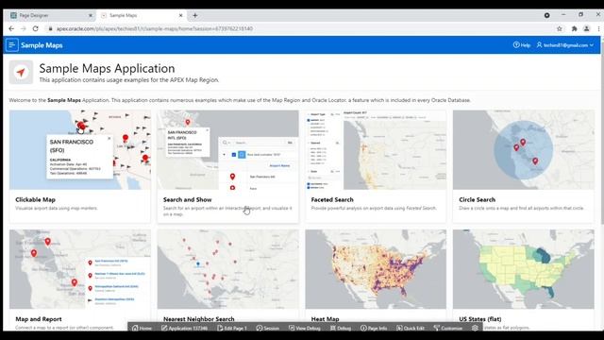Open the Search and Show card title
604x340 pixels.
coord(187,199)
